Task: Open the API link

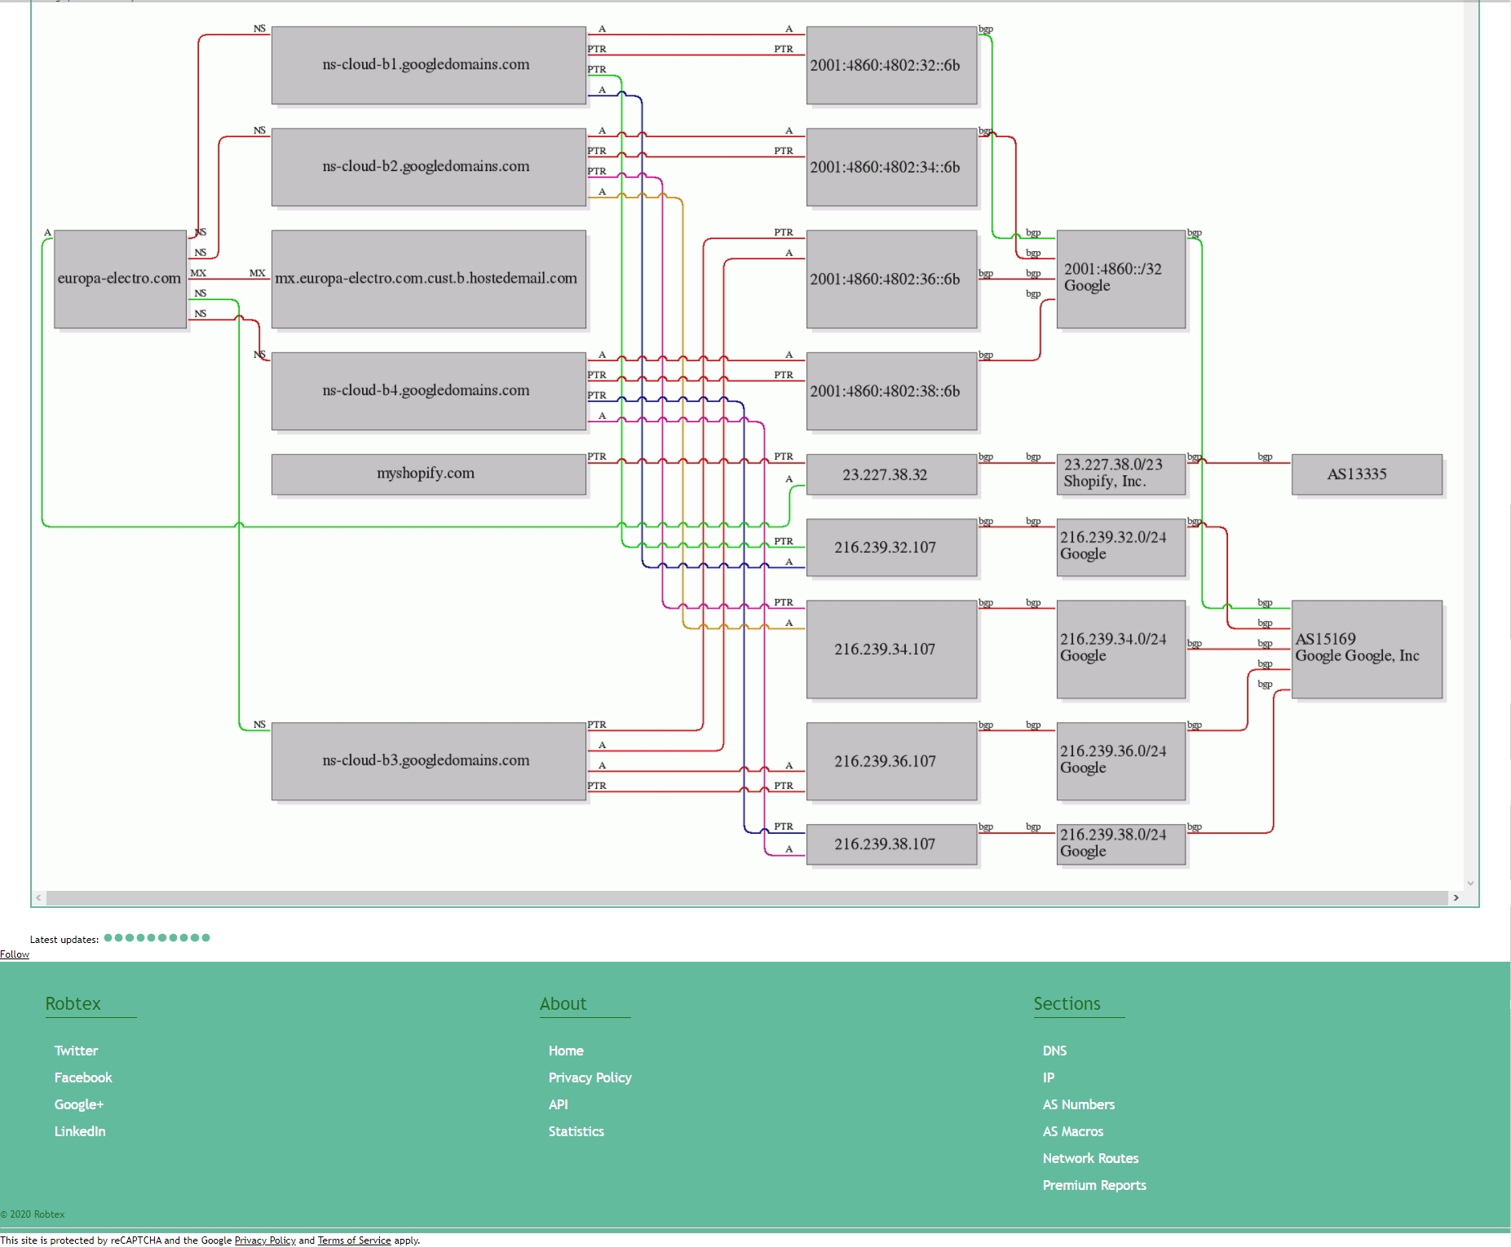Action: [559, 1104]
